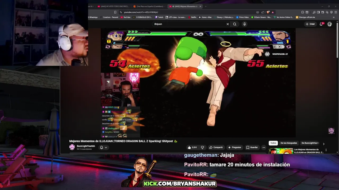
Task: Open 'ElZeein Stream' bookmark
Action: tap(261, 17)
